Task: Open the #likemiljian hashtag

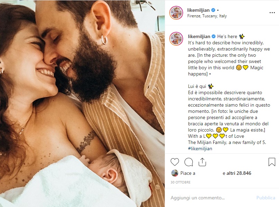Action: [200, 148]
